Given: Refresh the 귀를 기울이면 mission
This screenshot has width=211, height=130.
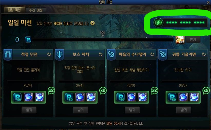Looking at the screenshot, I should point(204,54).
